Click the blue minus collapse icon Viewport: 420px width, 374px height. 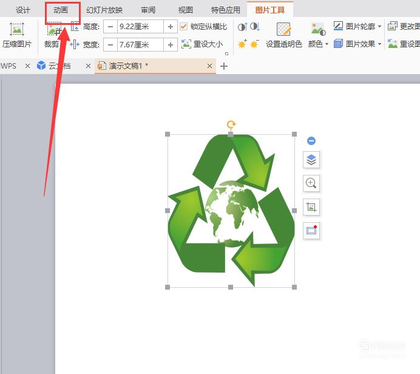311,141
